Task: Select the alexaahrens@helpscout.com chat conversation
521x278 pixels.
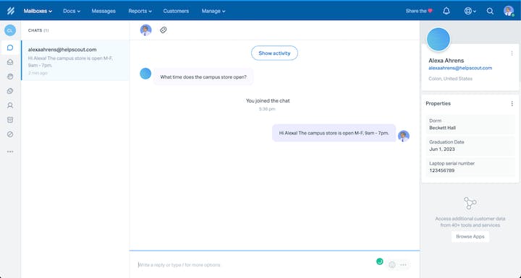Action: [x=75, y=61]
